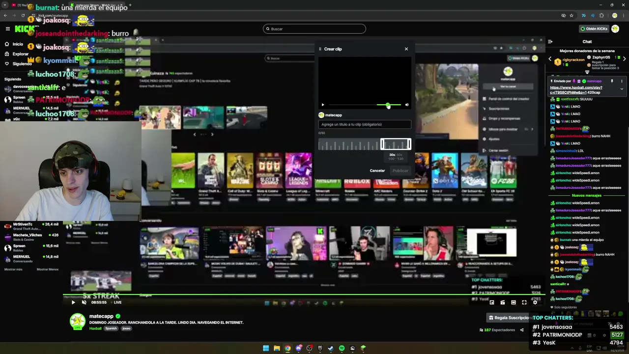Bookmark page with star icon
The image size is (629, 354).
tap(572, 15)
